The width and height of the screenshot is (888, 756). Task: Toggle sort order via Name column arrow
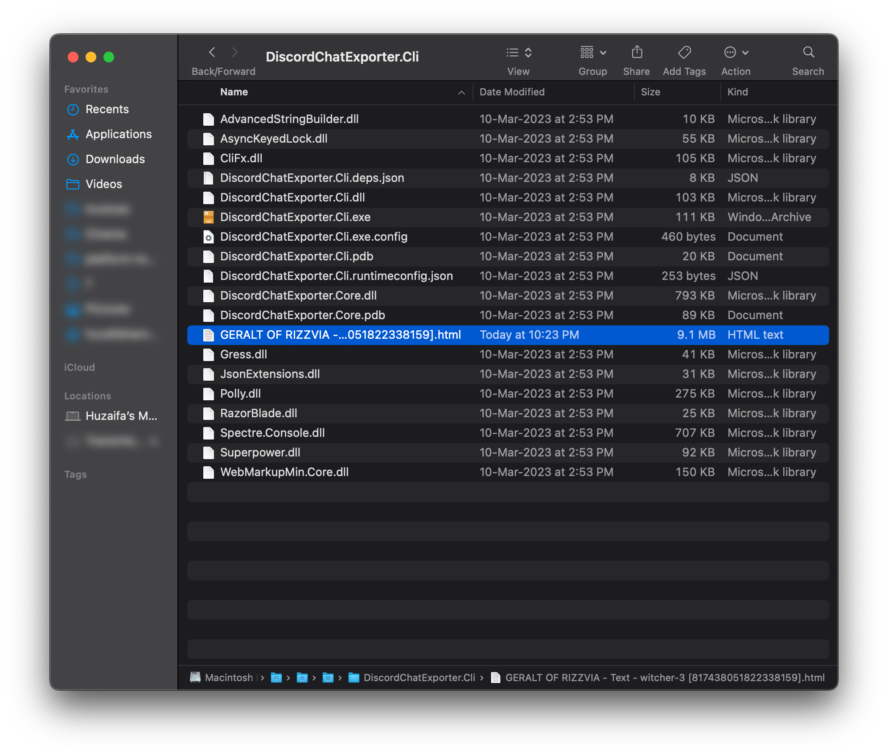pyautogui.click(x=461, y=92)
